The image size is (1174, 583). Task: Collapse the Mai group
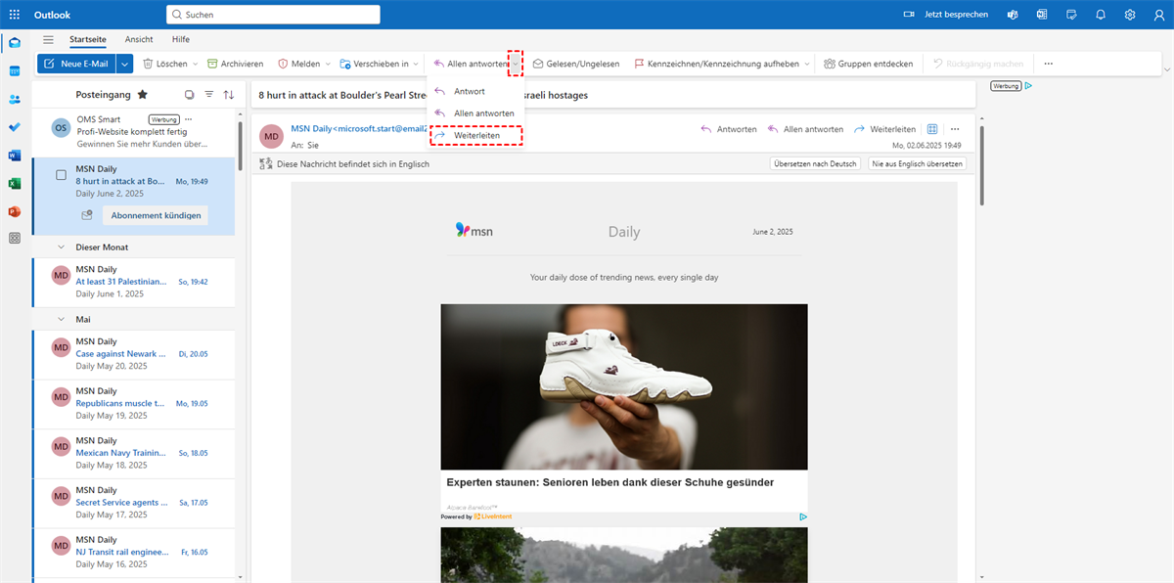[63, 319]
